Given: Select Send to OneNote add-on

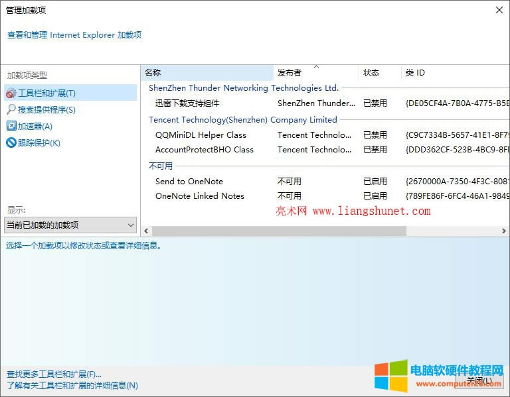Looking at the screenshot, I should pyautogui.click(x=189, y=182).
